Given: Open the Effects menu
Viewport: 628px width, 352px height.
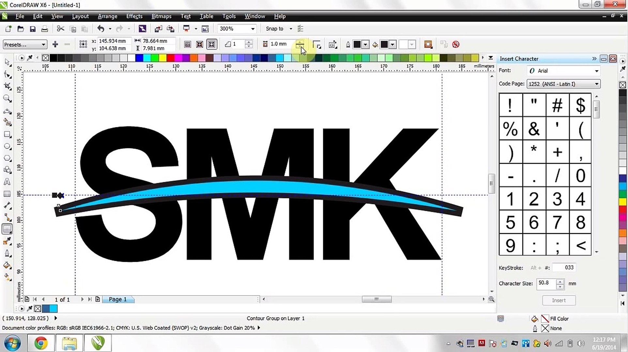Looking at the screenshot, I should [x=134, y=16].
